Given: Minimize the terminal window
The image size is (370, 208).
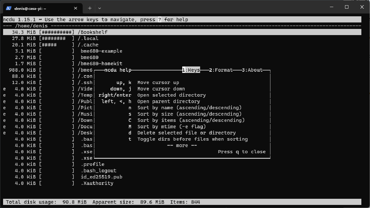Looking at the screenshot, I should [332, 7].
